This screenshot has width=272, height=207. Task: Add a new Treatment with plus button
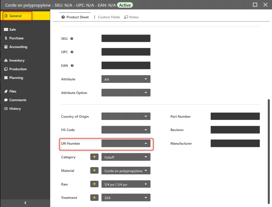click(94, 197)
